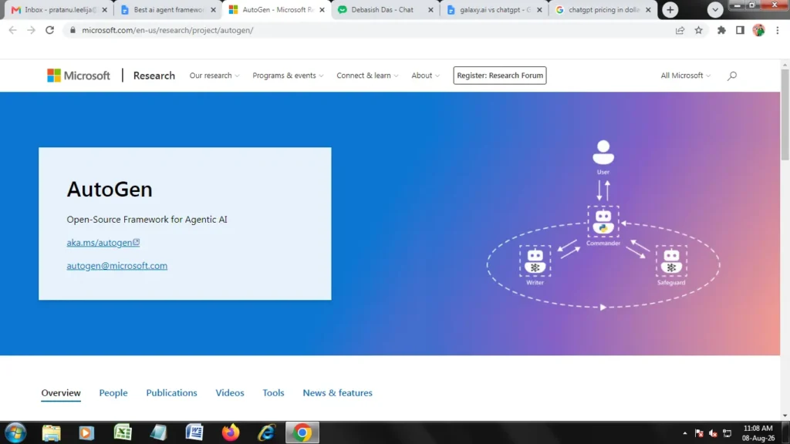Email autogen@microsoft.com link
Screen dimensions: 790x444
coord(117,265)
